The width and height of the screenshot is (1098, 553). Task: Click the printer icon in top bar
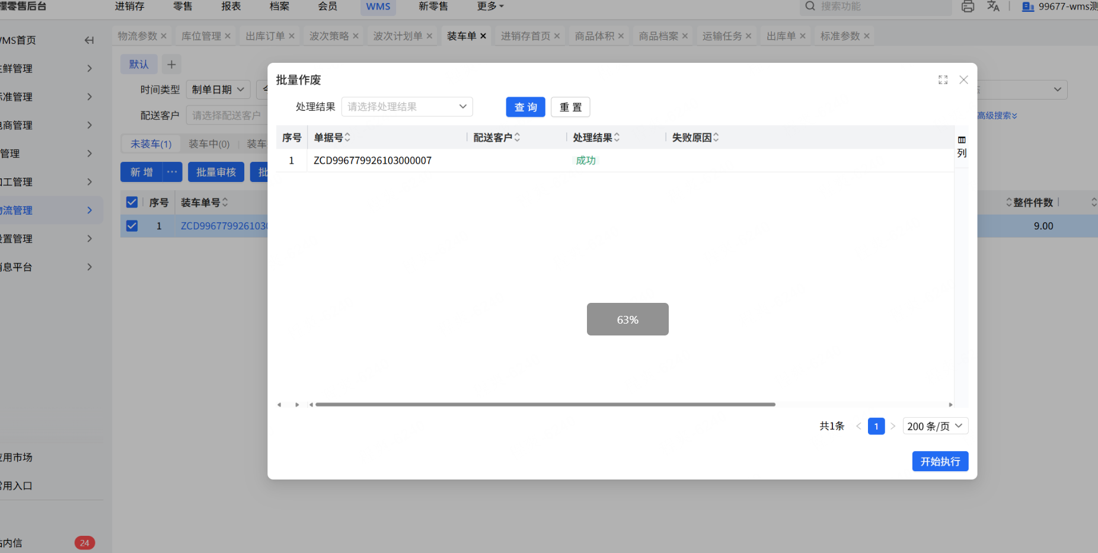(968, 7)
